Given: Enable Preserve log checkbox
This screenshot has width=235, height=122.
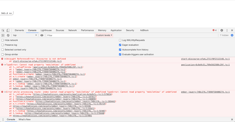Looking at the screenshot, I should coord(2,45).
